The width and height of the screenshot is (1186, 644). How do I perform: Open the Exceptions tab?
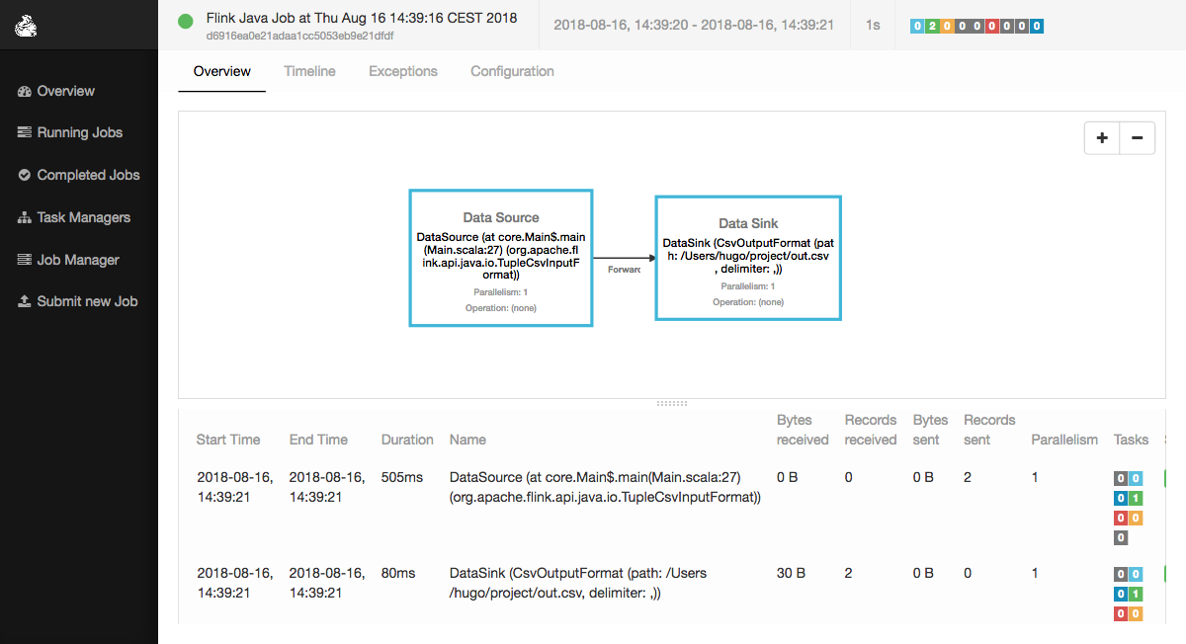[x=403, y=71]
